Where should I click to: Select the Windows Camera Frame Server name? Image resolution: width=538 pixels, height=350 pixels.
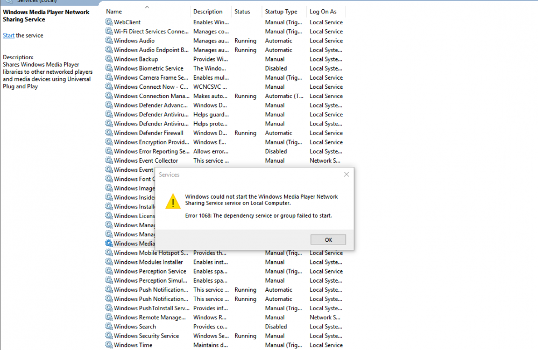[151, 78]
